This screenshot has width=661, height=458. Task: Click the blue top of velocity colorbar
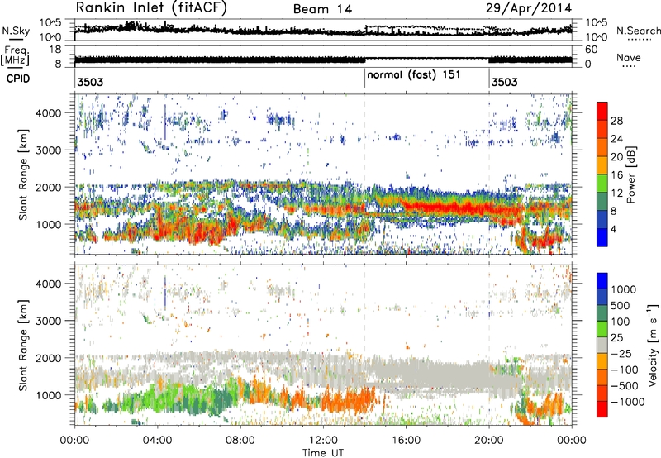(602, 281)
